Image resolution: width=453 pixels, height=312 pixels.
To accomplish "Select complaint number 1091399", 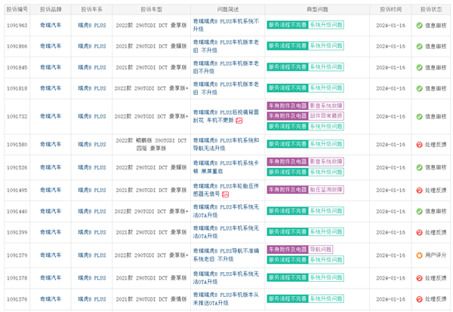I will (17, 232).
